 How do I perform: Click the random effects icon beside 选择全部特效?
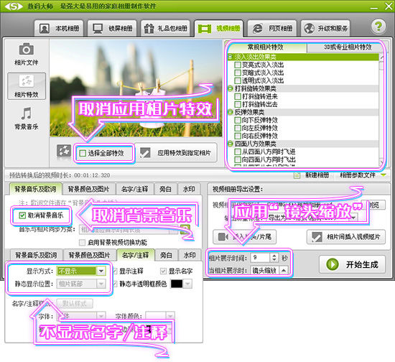pyautogui.click(x=64, y=152)
